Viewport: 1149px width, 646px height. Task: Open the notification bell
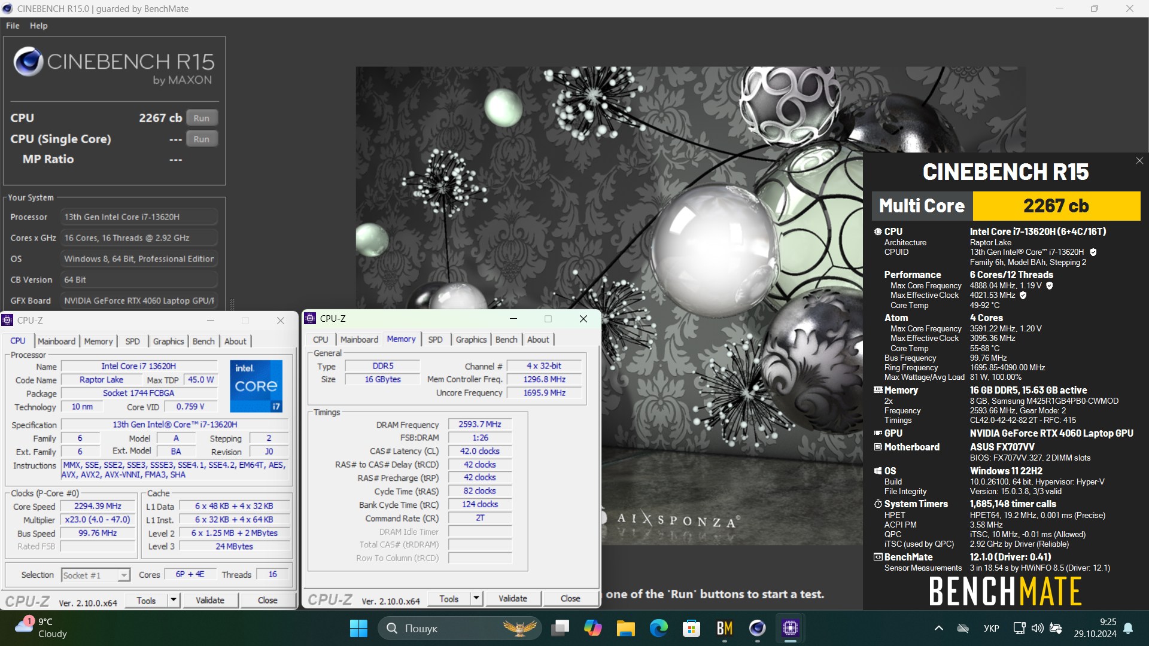(x=1128, y=628)
